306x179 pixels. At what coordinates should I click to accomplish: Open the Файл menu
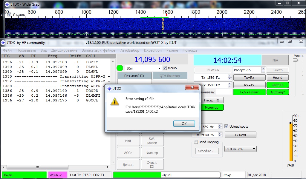7,50
